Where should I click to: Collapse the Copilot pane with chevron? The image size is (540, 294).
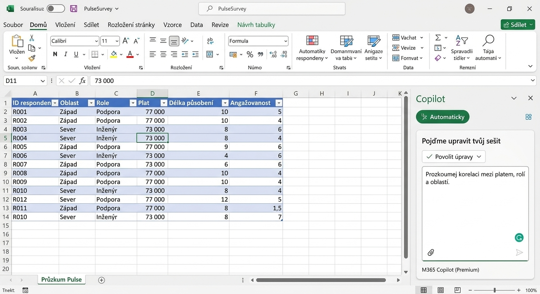tap(514, 98)
